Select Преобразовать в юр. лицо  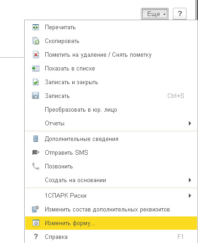coord(111,109)
